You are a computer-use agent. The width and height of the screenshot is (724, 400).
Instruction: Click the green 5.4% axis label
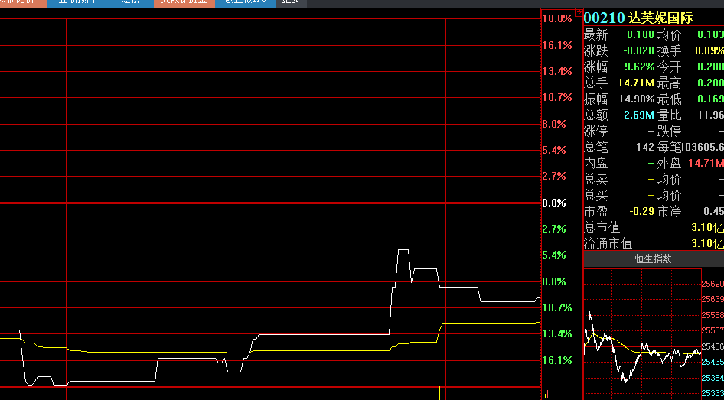(x=554, y=255)
